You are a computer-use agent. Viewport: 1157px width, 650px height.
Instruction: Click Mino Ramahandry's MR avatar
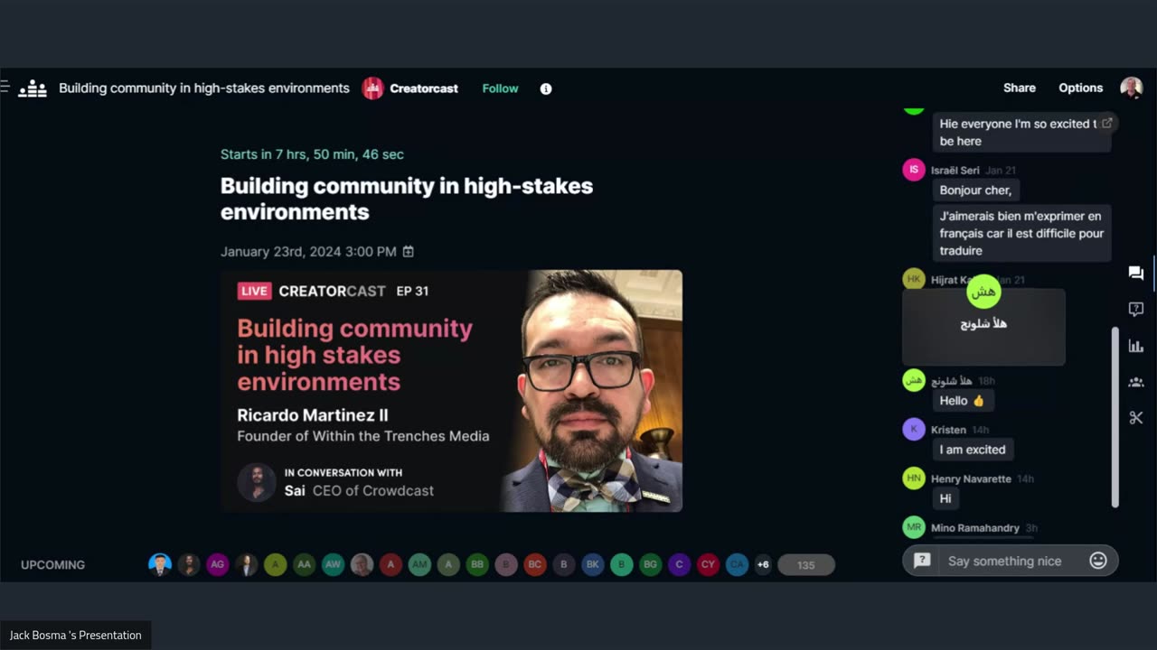click(914, 527)
